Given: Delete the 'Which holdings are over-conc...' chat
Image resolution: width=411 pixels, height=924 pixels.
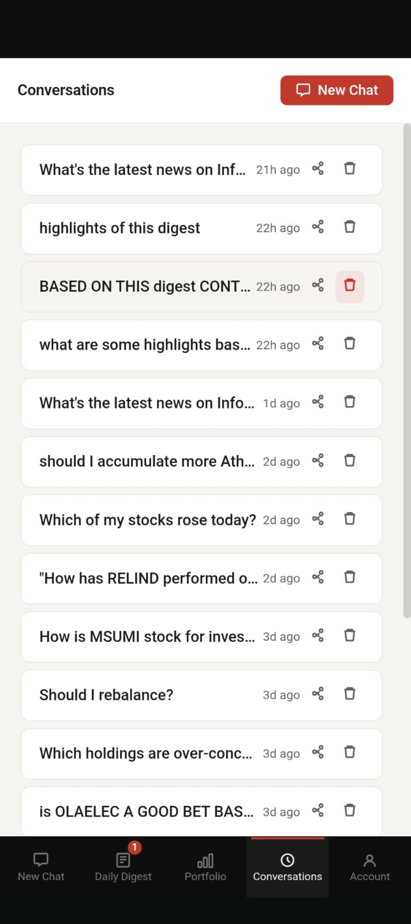Looking at the screenshot, I should (350, 752).
